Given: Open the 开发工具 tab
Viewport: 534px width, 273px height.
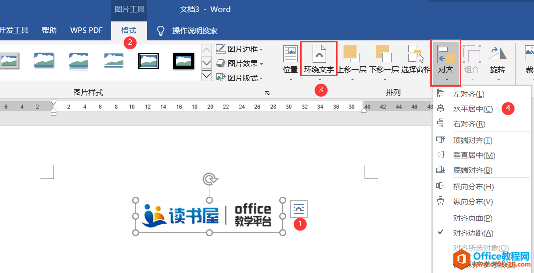Looking at the screenshot, I should (x=13, y=30).
